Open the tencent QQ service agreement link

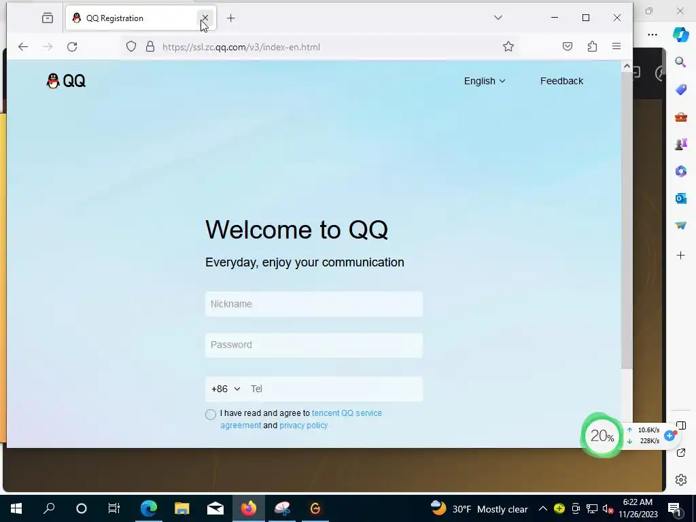301,419
